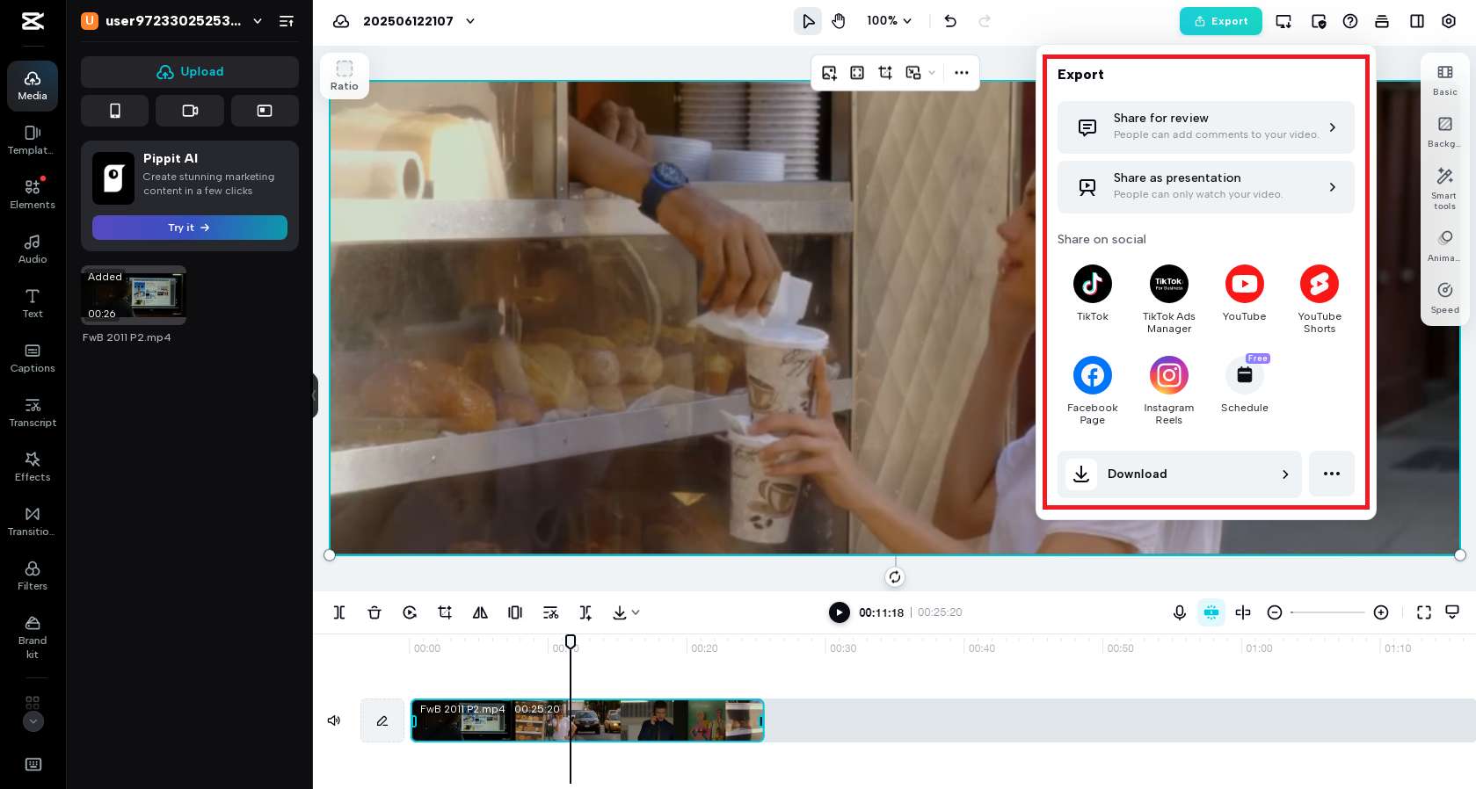This screenshot has height=789, width=1476.
Task: Choose the crop tool in timeline toolbar
Action: (445, 612)
